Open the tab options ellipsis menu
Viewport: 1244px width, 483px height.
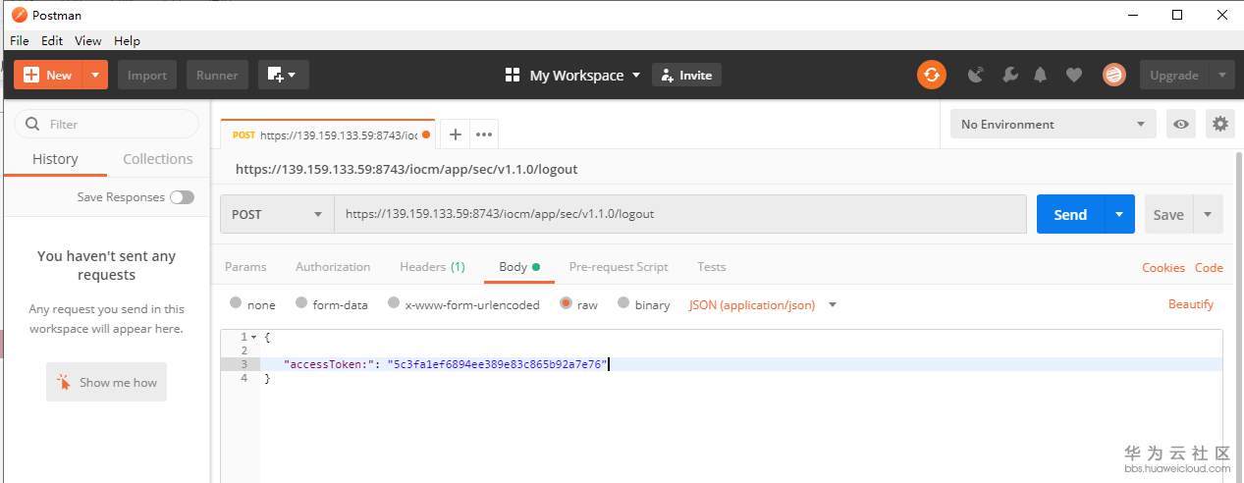pos(484,134)
